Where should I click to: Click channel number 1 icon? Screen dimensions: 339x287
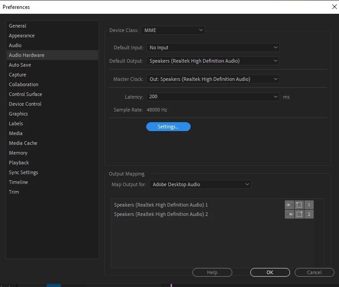[x=309, y=205]
